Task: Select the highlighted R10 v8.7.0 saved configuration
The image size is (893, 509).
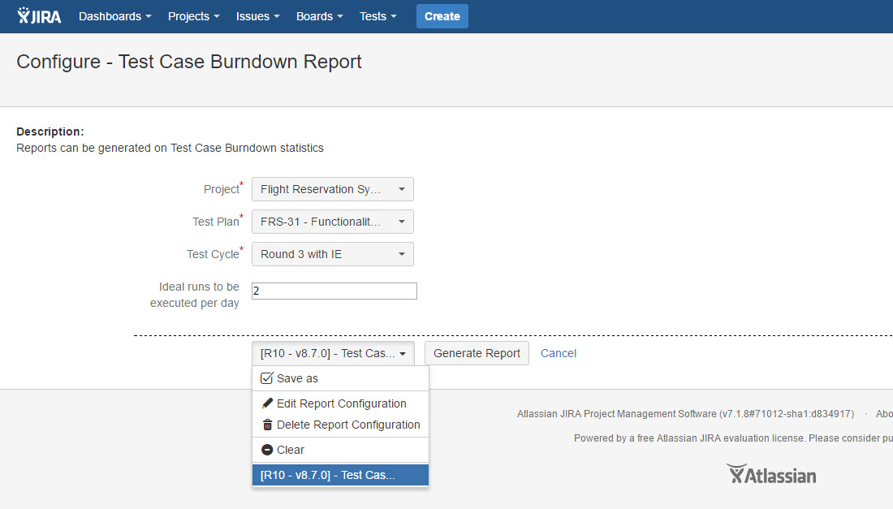Action: [x=339, y=475]
